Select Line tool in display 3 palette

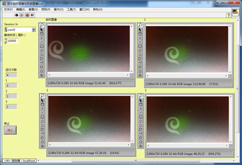tap(141, 112)
